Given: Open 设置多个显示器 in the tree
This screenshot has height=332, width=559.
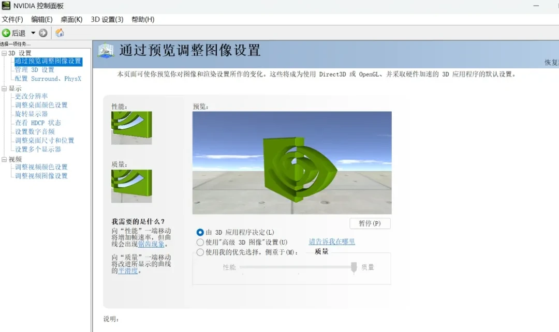Looking at the screenshot, I should tap(38, 149).
